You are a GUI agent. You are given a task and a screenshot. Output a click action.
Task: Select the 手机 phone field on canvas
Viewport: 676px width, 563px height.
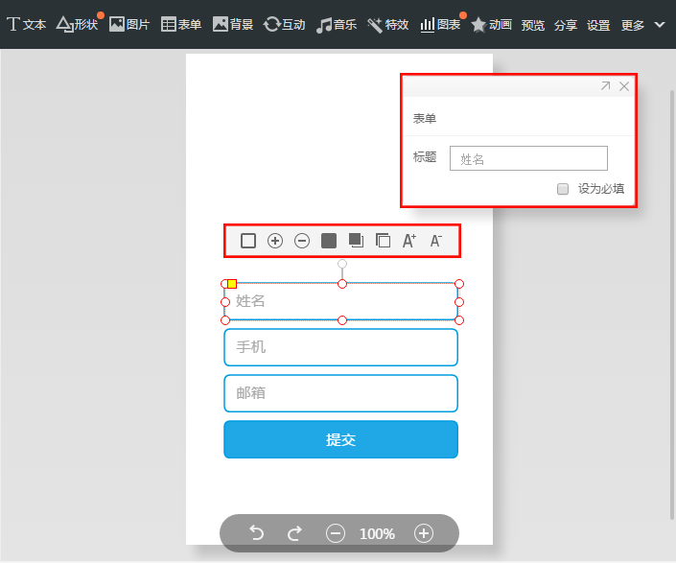point(340,347)
